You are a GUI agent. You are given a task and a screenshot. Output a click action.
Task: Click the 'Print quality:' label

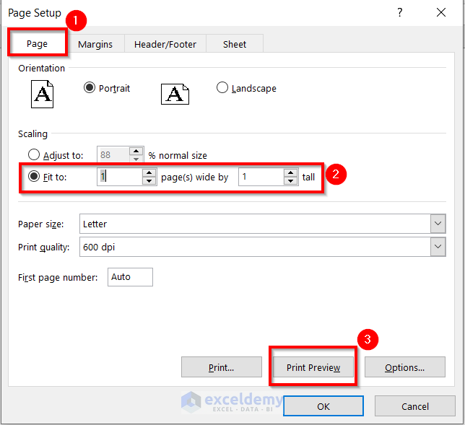coord(44,247)
